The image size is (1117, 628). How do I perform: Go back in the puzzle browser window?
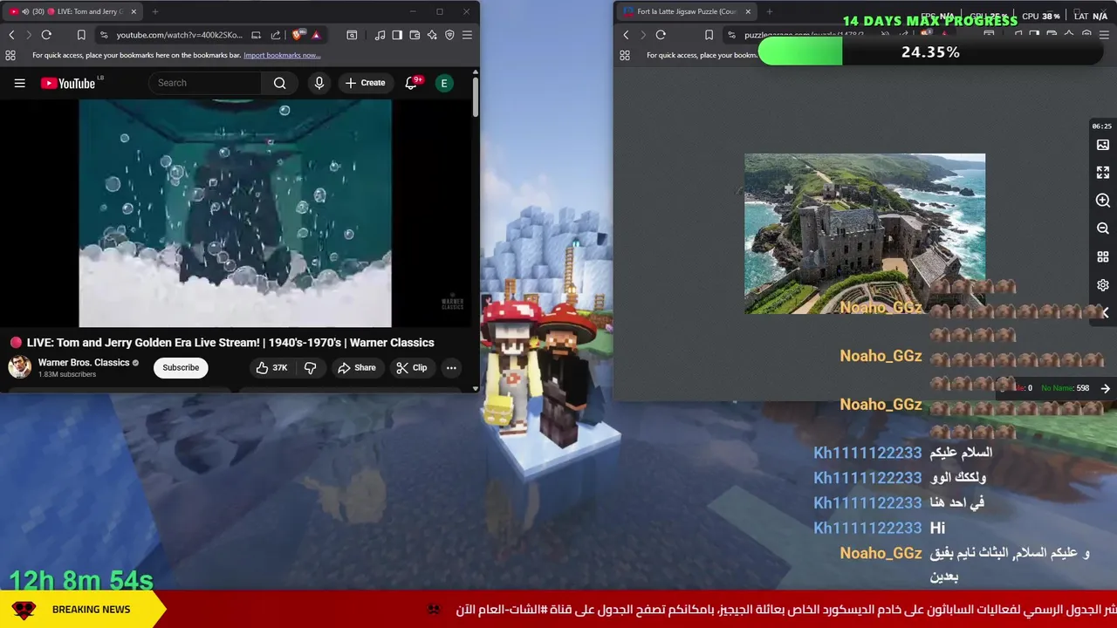tap(626, 35)
